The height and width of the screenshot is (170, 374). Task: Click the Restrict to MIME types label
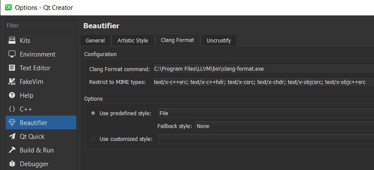[118, 82]
